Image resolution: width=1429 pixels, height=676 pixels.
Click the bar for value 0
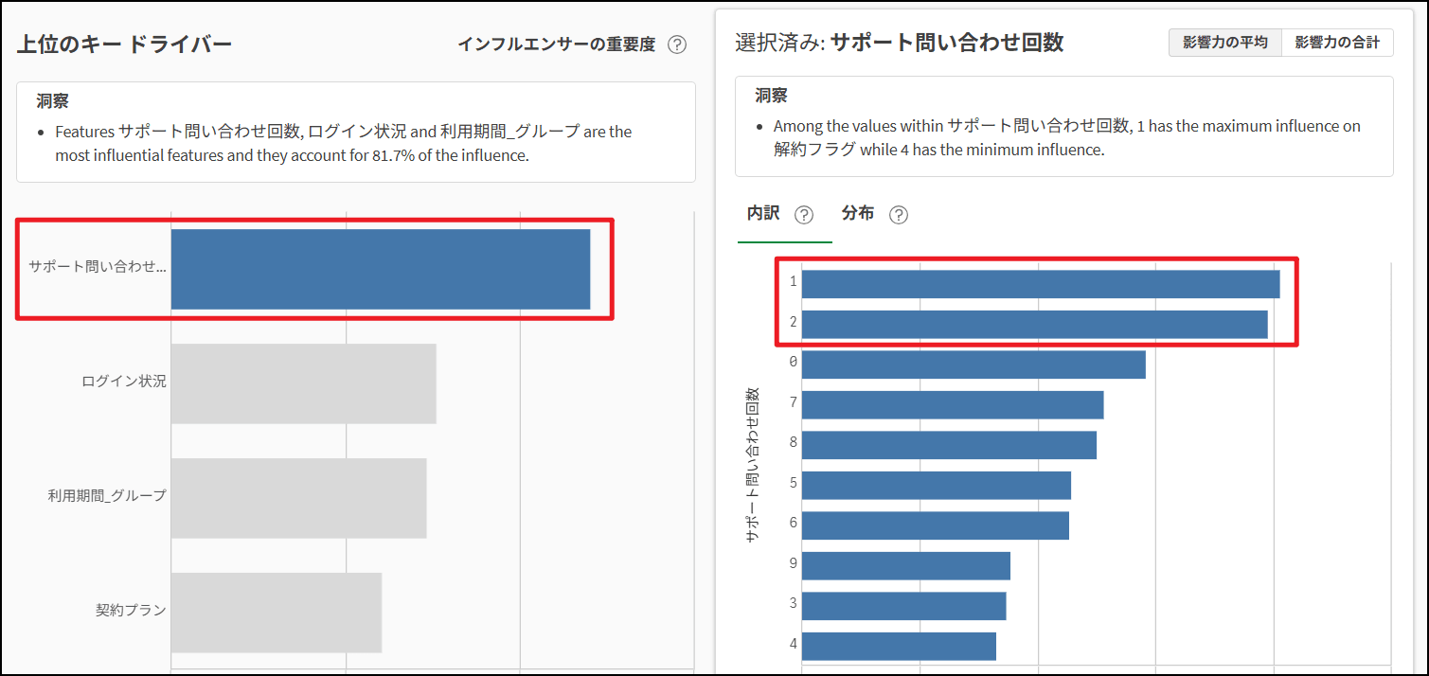[974, 365]
